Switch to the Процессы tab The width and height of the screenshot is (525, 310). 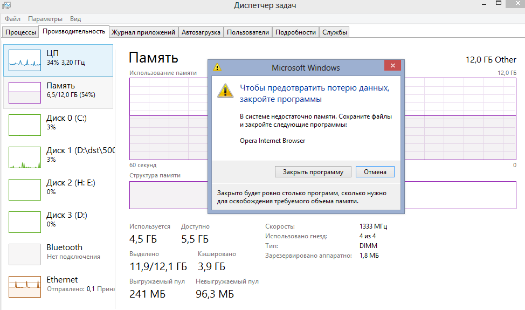[x=21, y=32]
